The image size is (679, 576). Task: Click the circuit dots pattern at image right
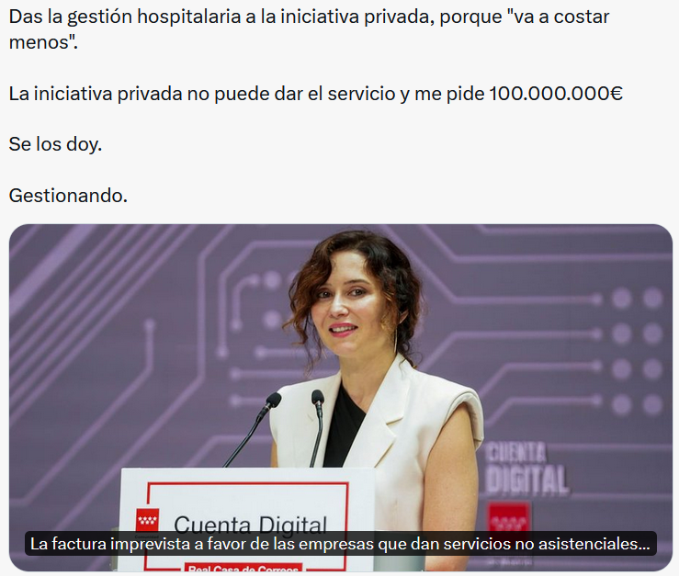coord(636,351)
